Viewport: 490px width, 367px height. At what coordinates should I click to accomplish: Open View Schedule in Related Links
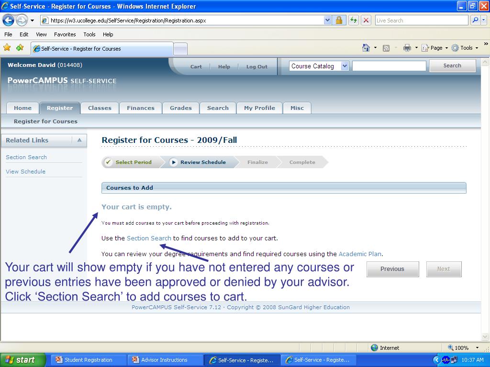pos(26,172)
